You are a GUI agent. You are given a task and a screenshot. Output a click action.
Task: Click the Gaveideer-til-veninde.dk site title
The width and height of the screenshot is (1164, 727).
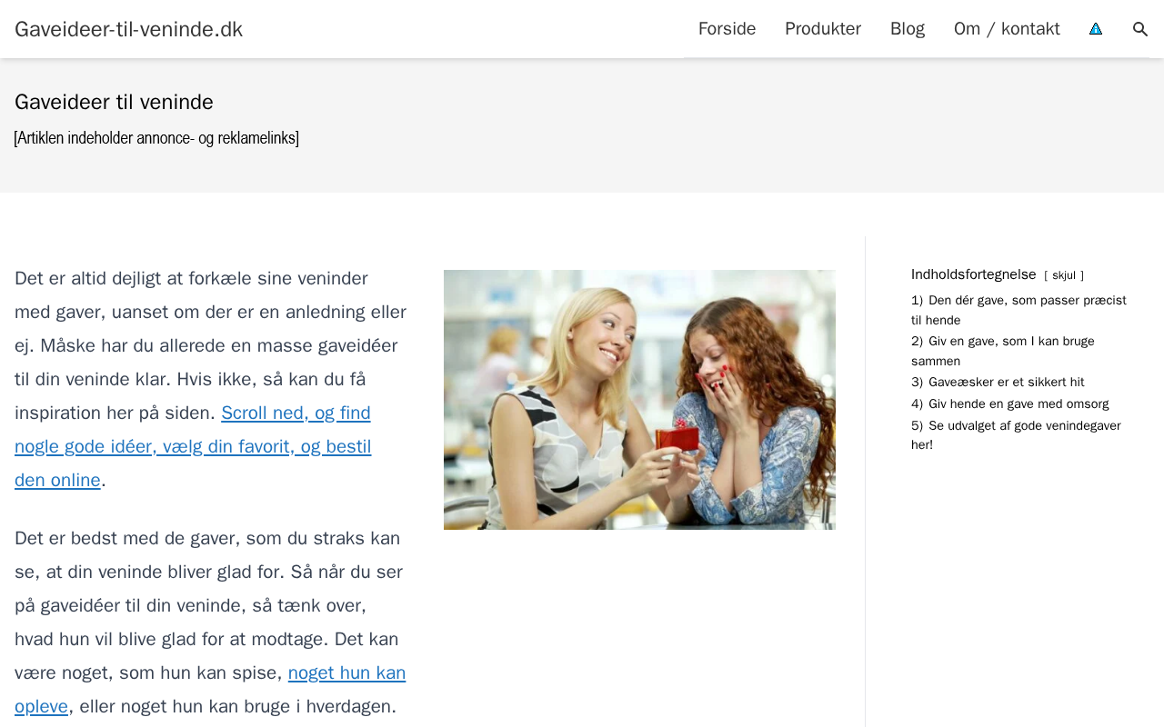(x=128, y=29)
